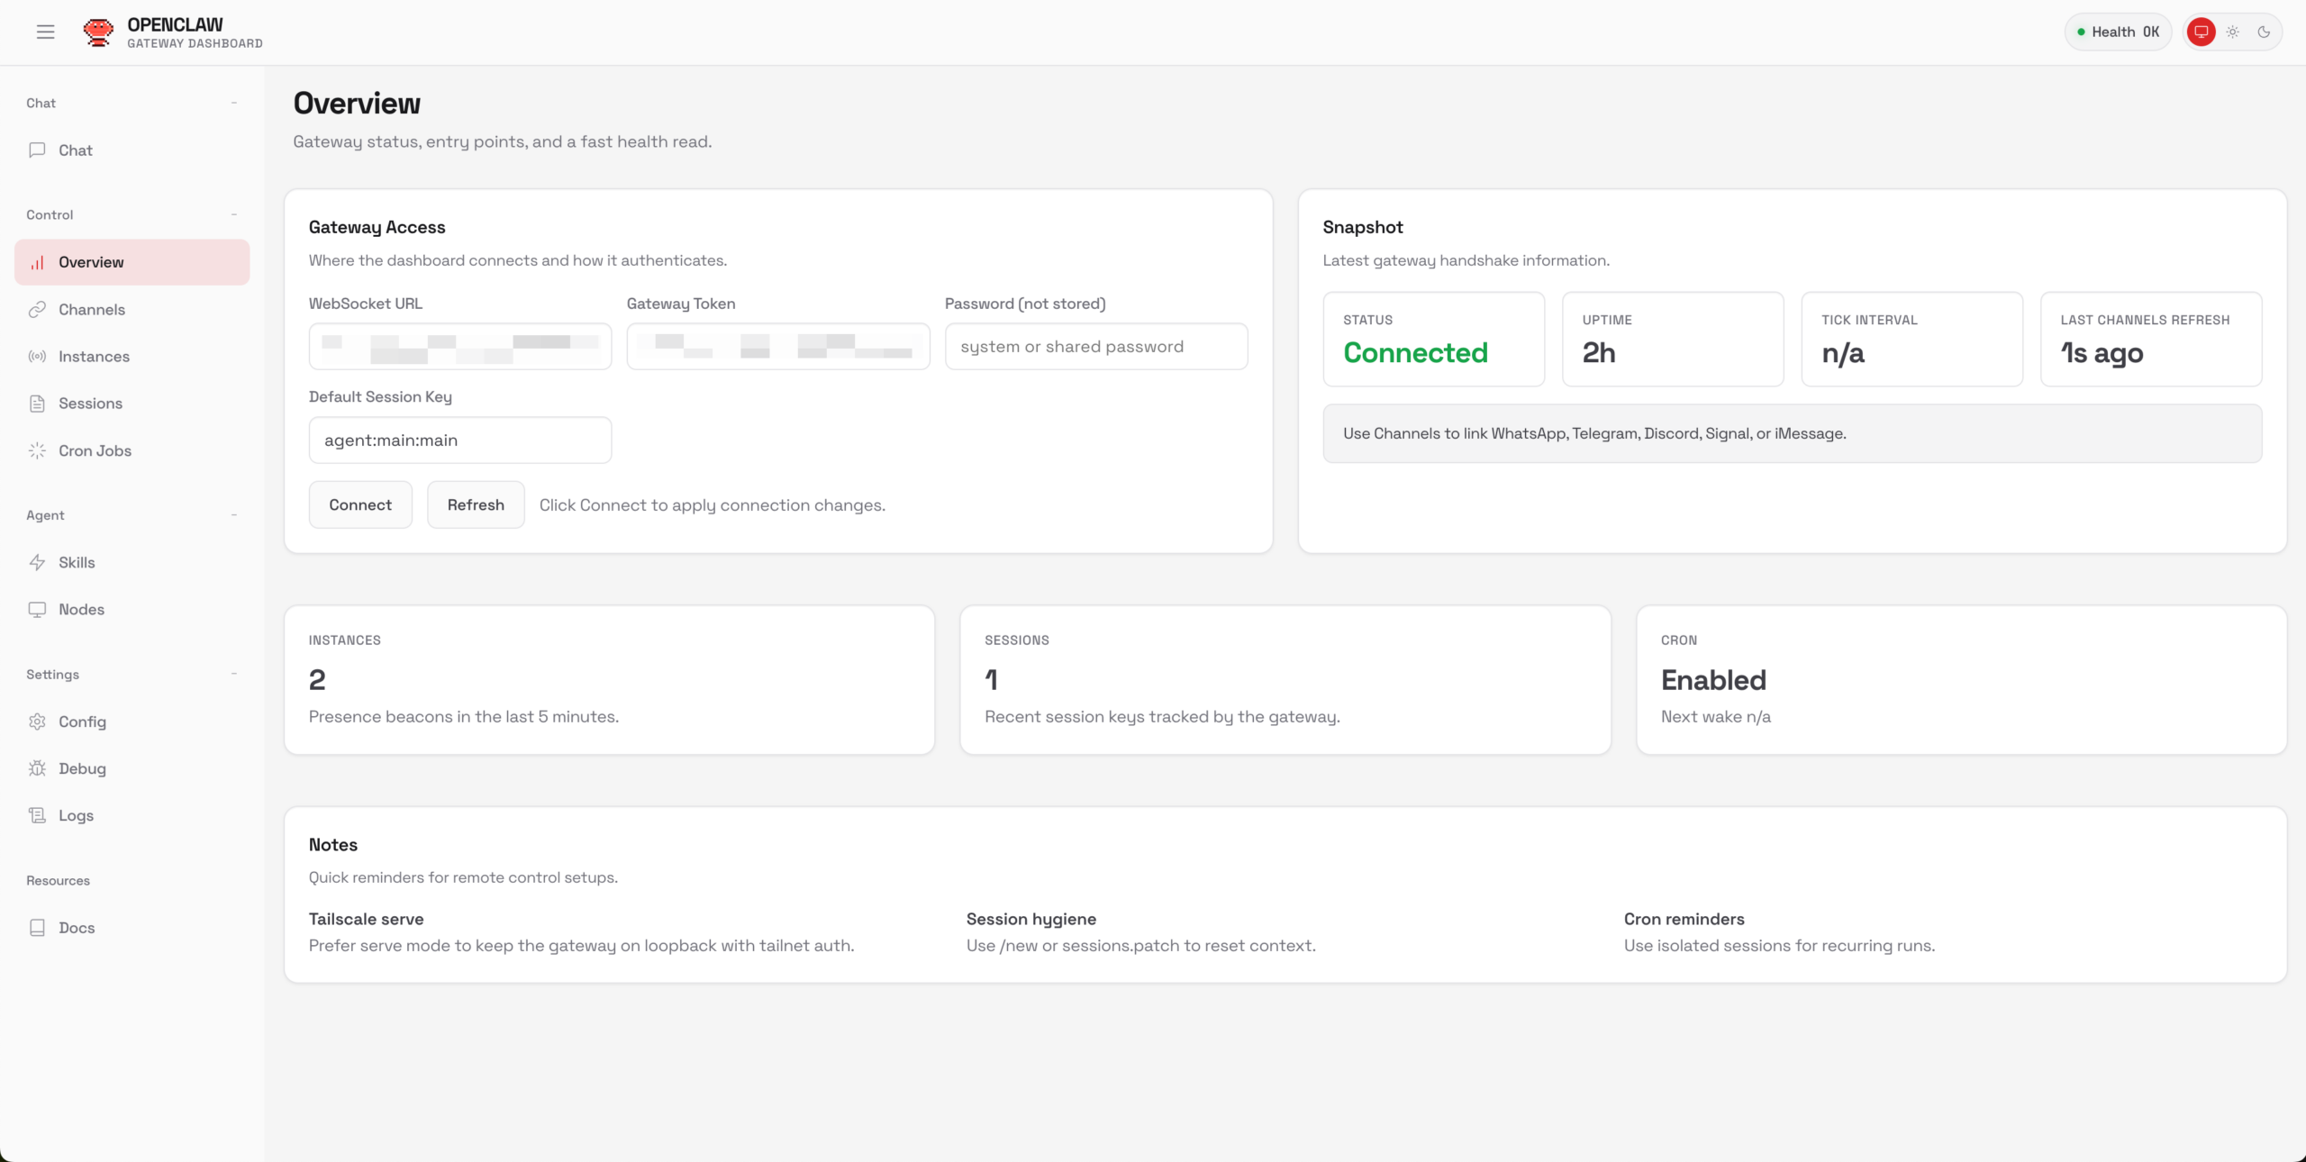
Task: Collapse the Agent sidebar section
Action: click(234, 515)
